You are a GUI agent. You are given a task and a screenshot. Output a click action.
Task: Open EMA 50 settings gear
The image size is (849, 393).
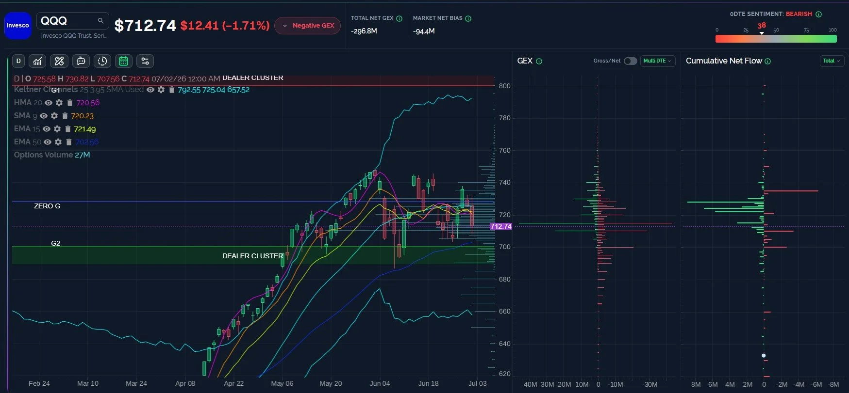coord(58,142)
